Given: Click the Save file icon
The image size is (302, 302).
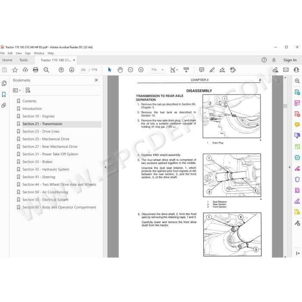Looking at the screenshot, I should (4, 70).
